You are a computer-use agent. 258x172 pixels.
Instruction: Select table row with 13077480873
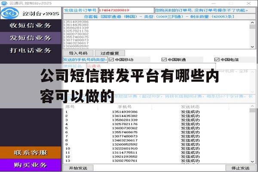coord(157,136)
